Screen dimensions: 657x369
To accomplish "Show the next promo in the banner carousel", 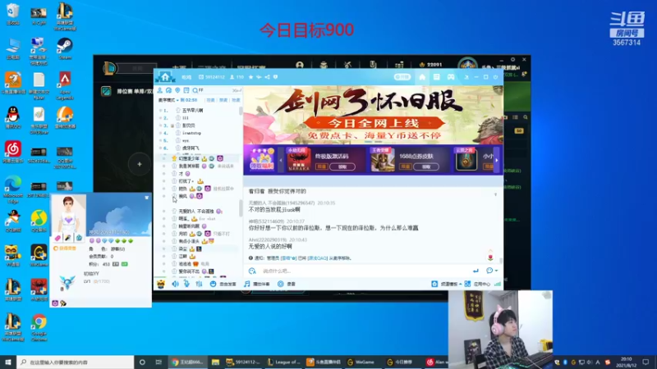I will [497, 160].
